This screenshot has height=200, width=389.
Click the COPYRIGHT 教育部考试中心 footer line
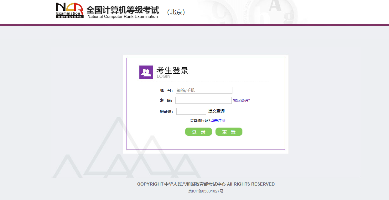[206, 184]
